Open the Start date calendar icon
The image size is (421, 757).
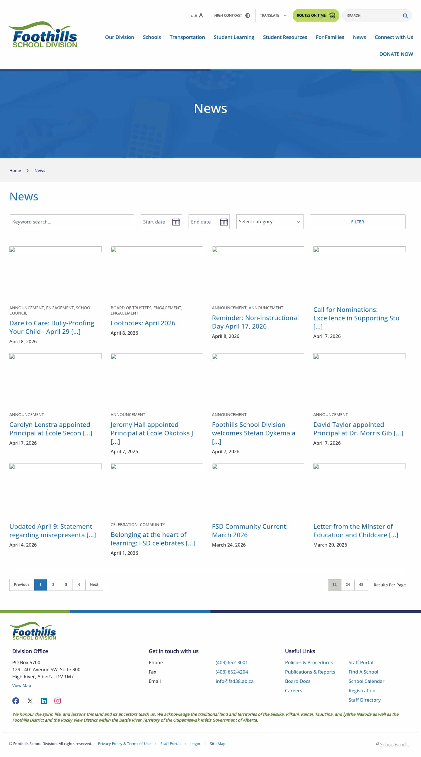176,222
